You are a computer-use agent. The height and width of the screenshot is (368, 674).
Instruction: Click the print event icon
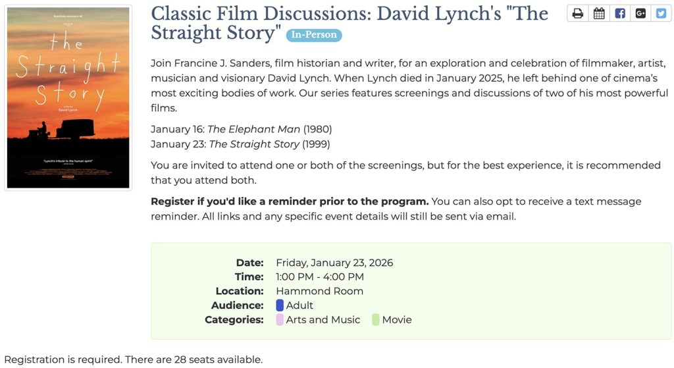578,13
